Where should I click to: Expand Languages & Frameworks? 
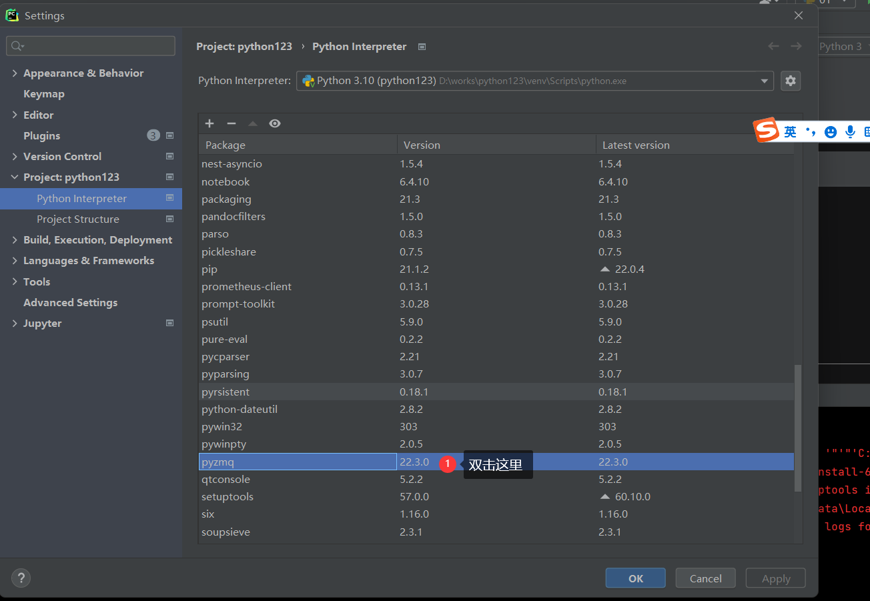tap(15, 260)
